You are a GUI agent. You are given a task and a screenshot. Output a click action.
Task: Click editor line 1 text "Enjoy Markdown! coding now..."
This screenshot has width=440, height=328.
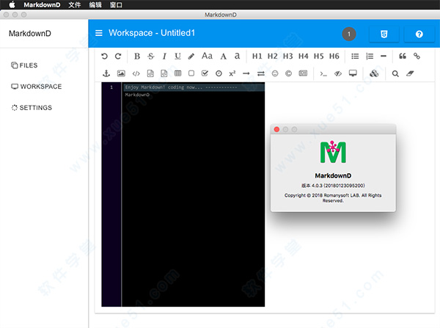pos(164,87)
